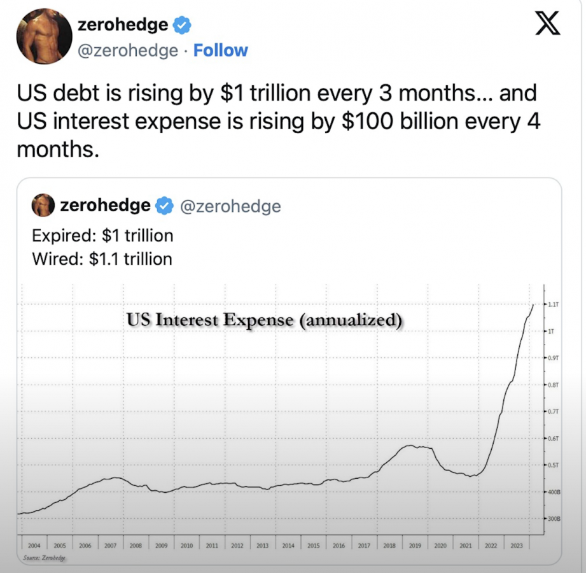The image size is (586, 573).
Task: Click the "Source: Zerohedge" caption under the chart
Action: [45, 558]
